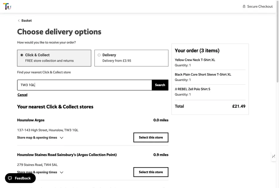This screenshot has width=279, height=188.
Task: Click the '279 Staines Road, TW4 5AL' address
Action: [x=38, y=165]
